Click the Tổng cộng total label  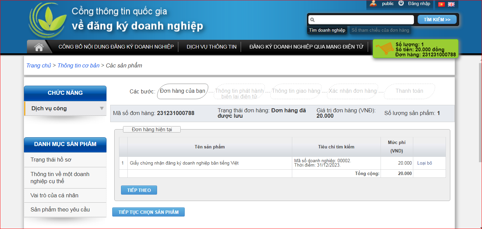tap(367, 174)
